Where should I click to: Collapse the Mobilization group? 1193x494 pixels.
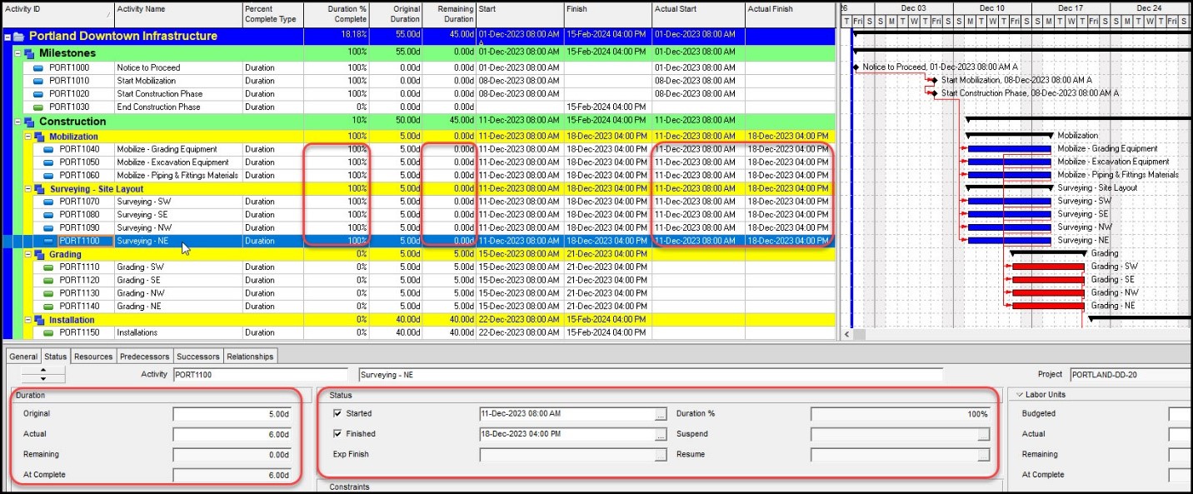point(27,137)
